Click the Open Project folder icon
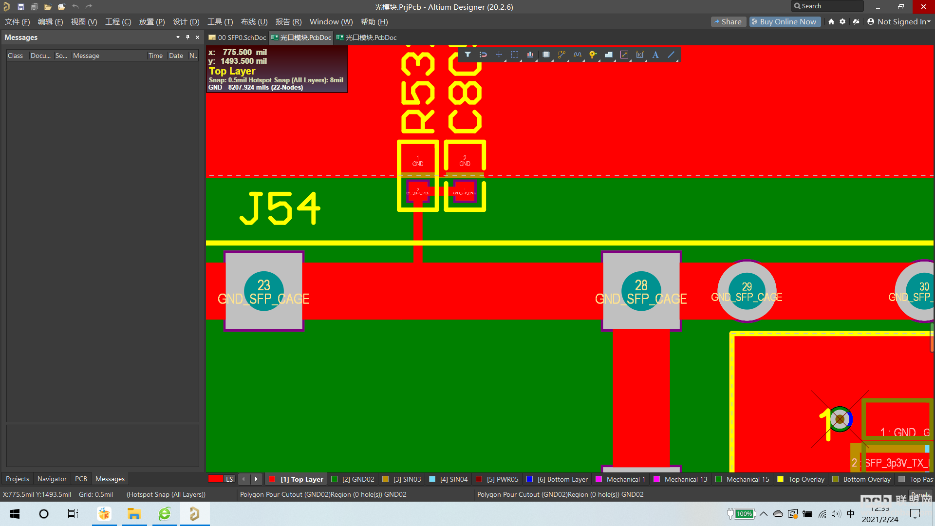935x526 pixels. pos(61,7)
